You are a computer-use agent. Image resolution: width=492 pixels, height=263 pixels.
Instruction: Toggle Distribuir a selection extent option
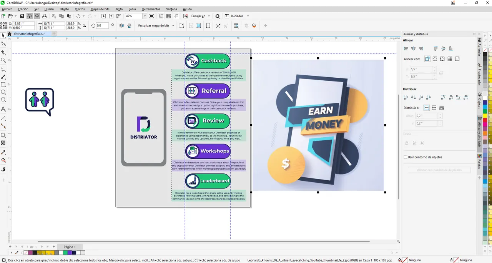(x=427, y=108)
